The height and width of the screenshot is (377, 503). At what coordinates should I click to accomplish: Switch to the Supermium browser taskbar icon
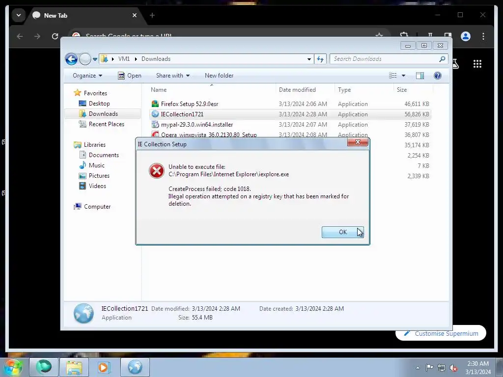[44, 367]
